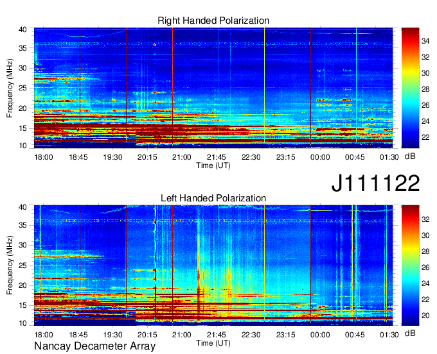Viewport: 437px width, 354px height.
Task: Click the 25 MHz tick of Right Handed plot
Action: (22, 88)
